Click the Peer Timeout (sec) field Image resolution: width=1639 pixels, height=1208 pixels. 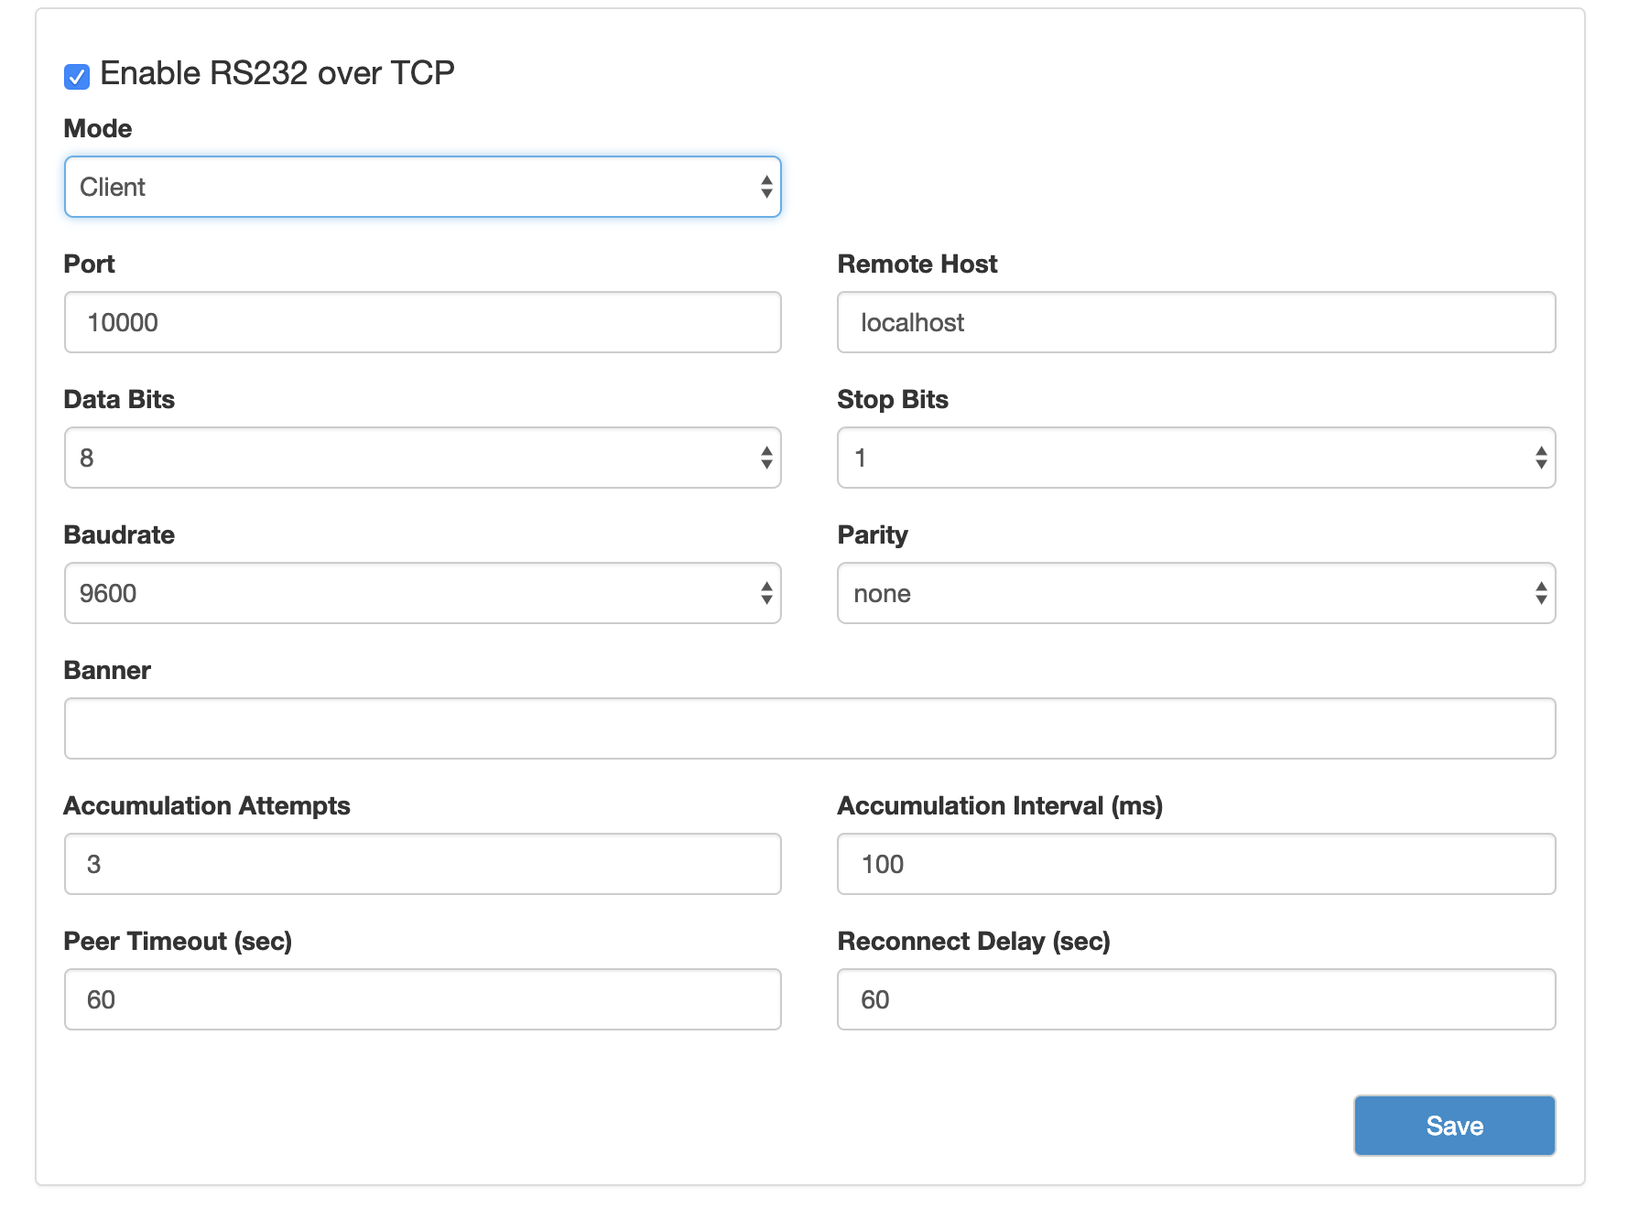coord(422,999)
